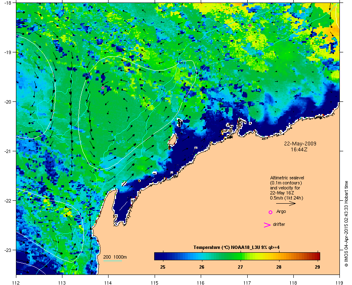Click the date label 22-May-2009

coord(300,143)
